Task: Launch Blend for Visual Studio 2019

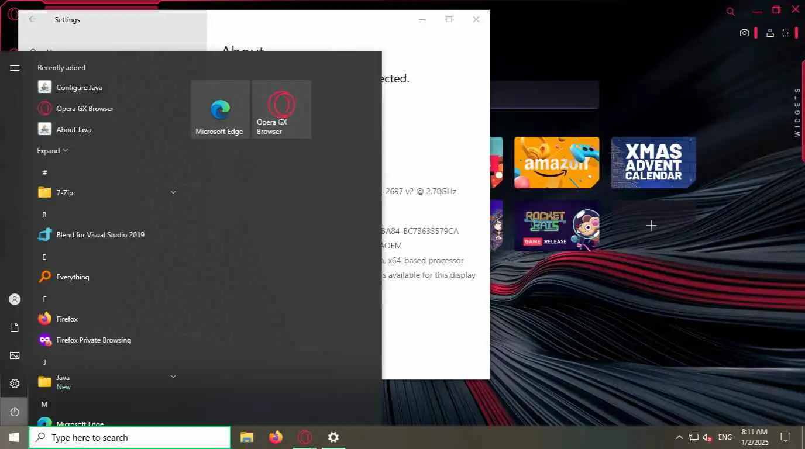Action: point(107,234)
